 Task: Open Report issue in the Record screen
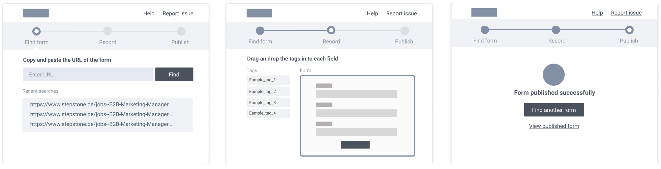click(x=401, y=14)
